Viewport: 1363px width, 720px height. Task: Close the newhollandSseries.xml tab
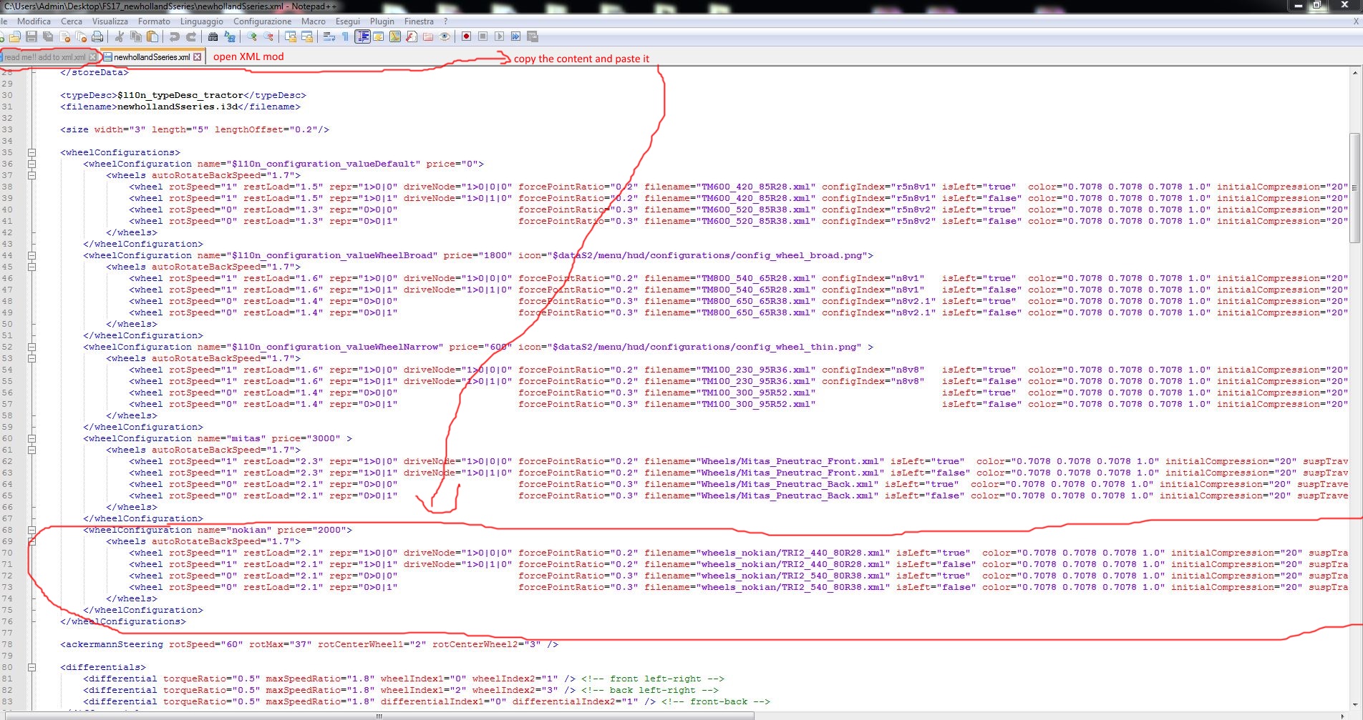click(x=198, y=57)
